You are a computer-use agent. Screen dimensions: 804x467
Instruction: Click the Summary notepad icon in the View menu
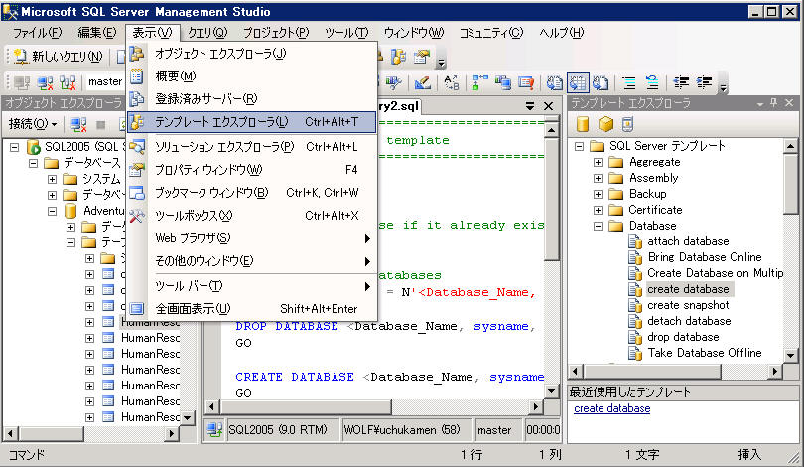click(136, 76)
